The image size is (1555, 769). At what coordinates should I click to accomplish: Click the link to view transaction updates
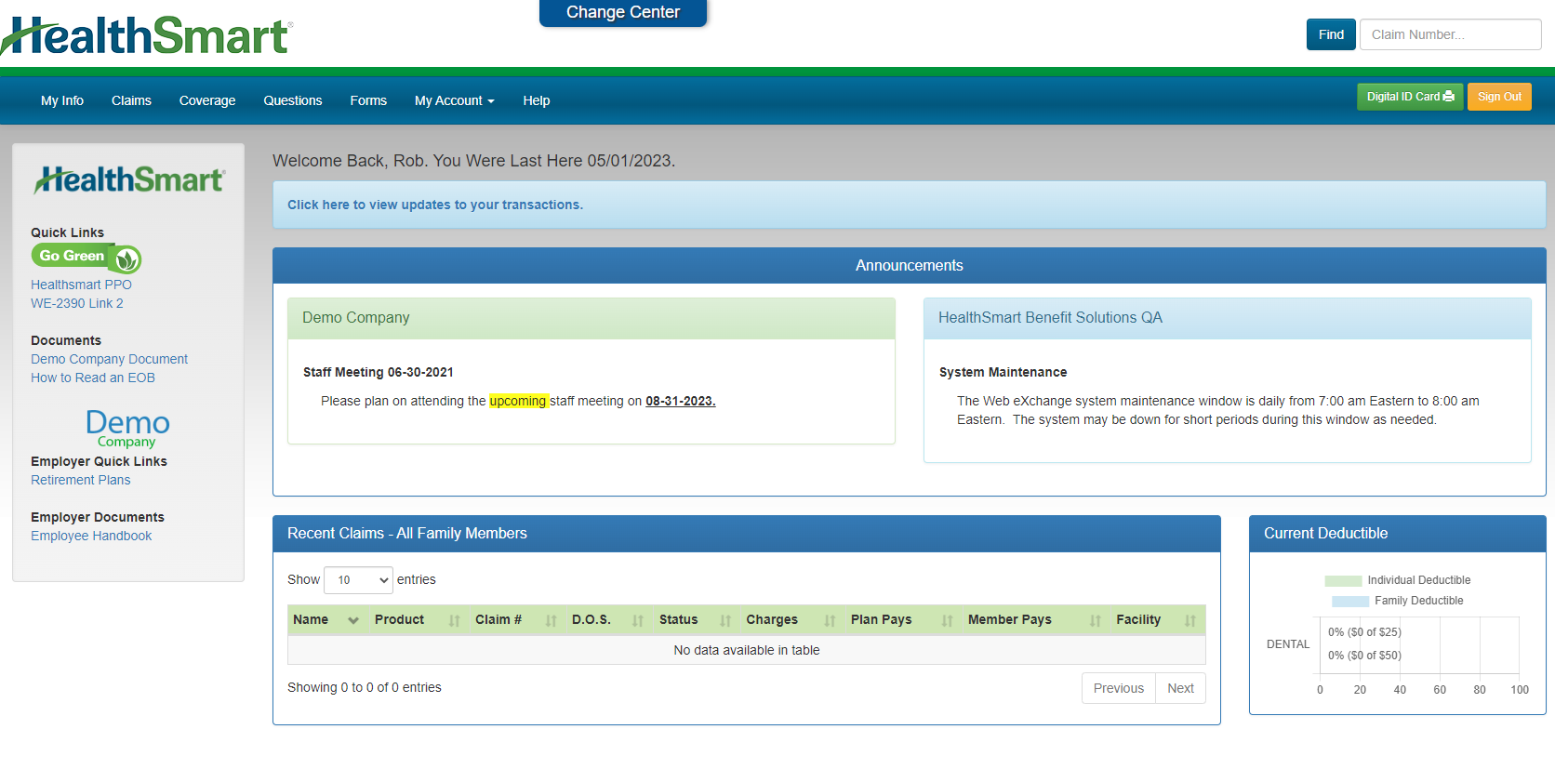tap(435, 205)
